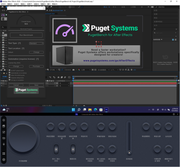Open controller settings gear icon
The width and height of the screenshot is (180, 167).
coord(4,160)
